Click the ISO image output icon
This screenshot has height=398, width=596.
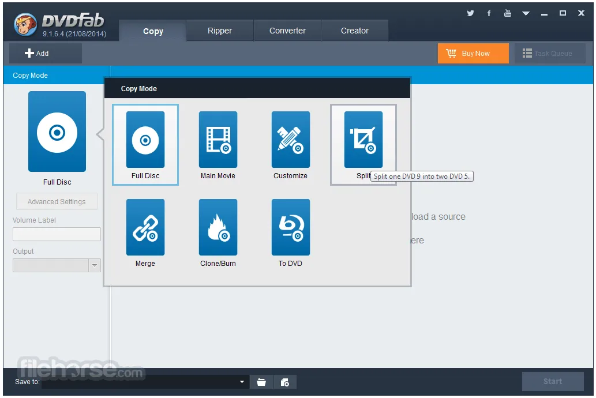click(x=284, y=382)
